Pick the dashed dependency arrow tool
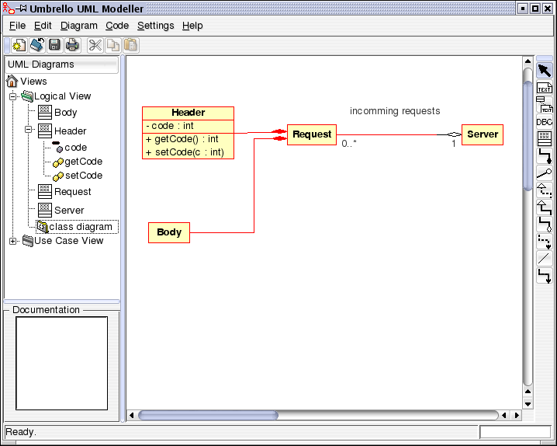Image resolution: width=557 pixels, height=446 pixels. tap(545, 241)
